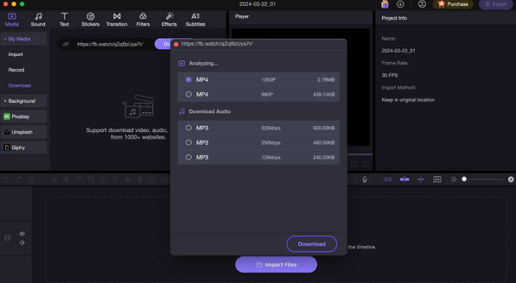Click the Import Files button

tap(276, 265)
